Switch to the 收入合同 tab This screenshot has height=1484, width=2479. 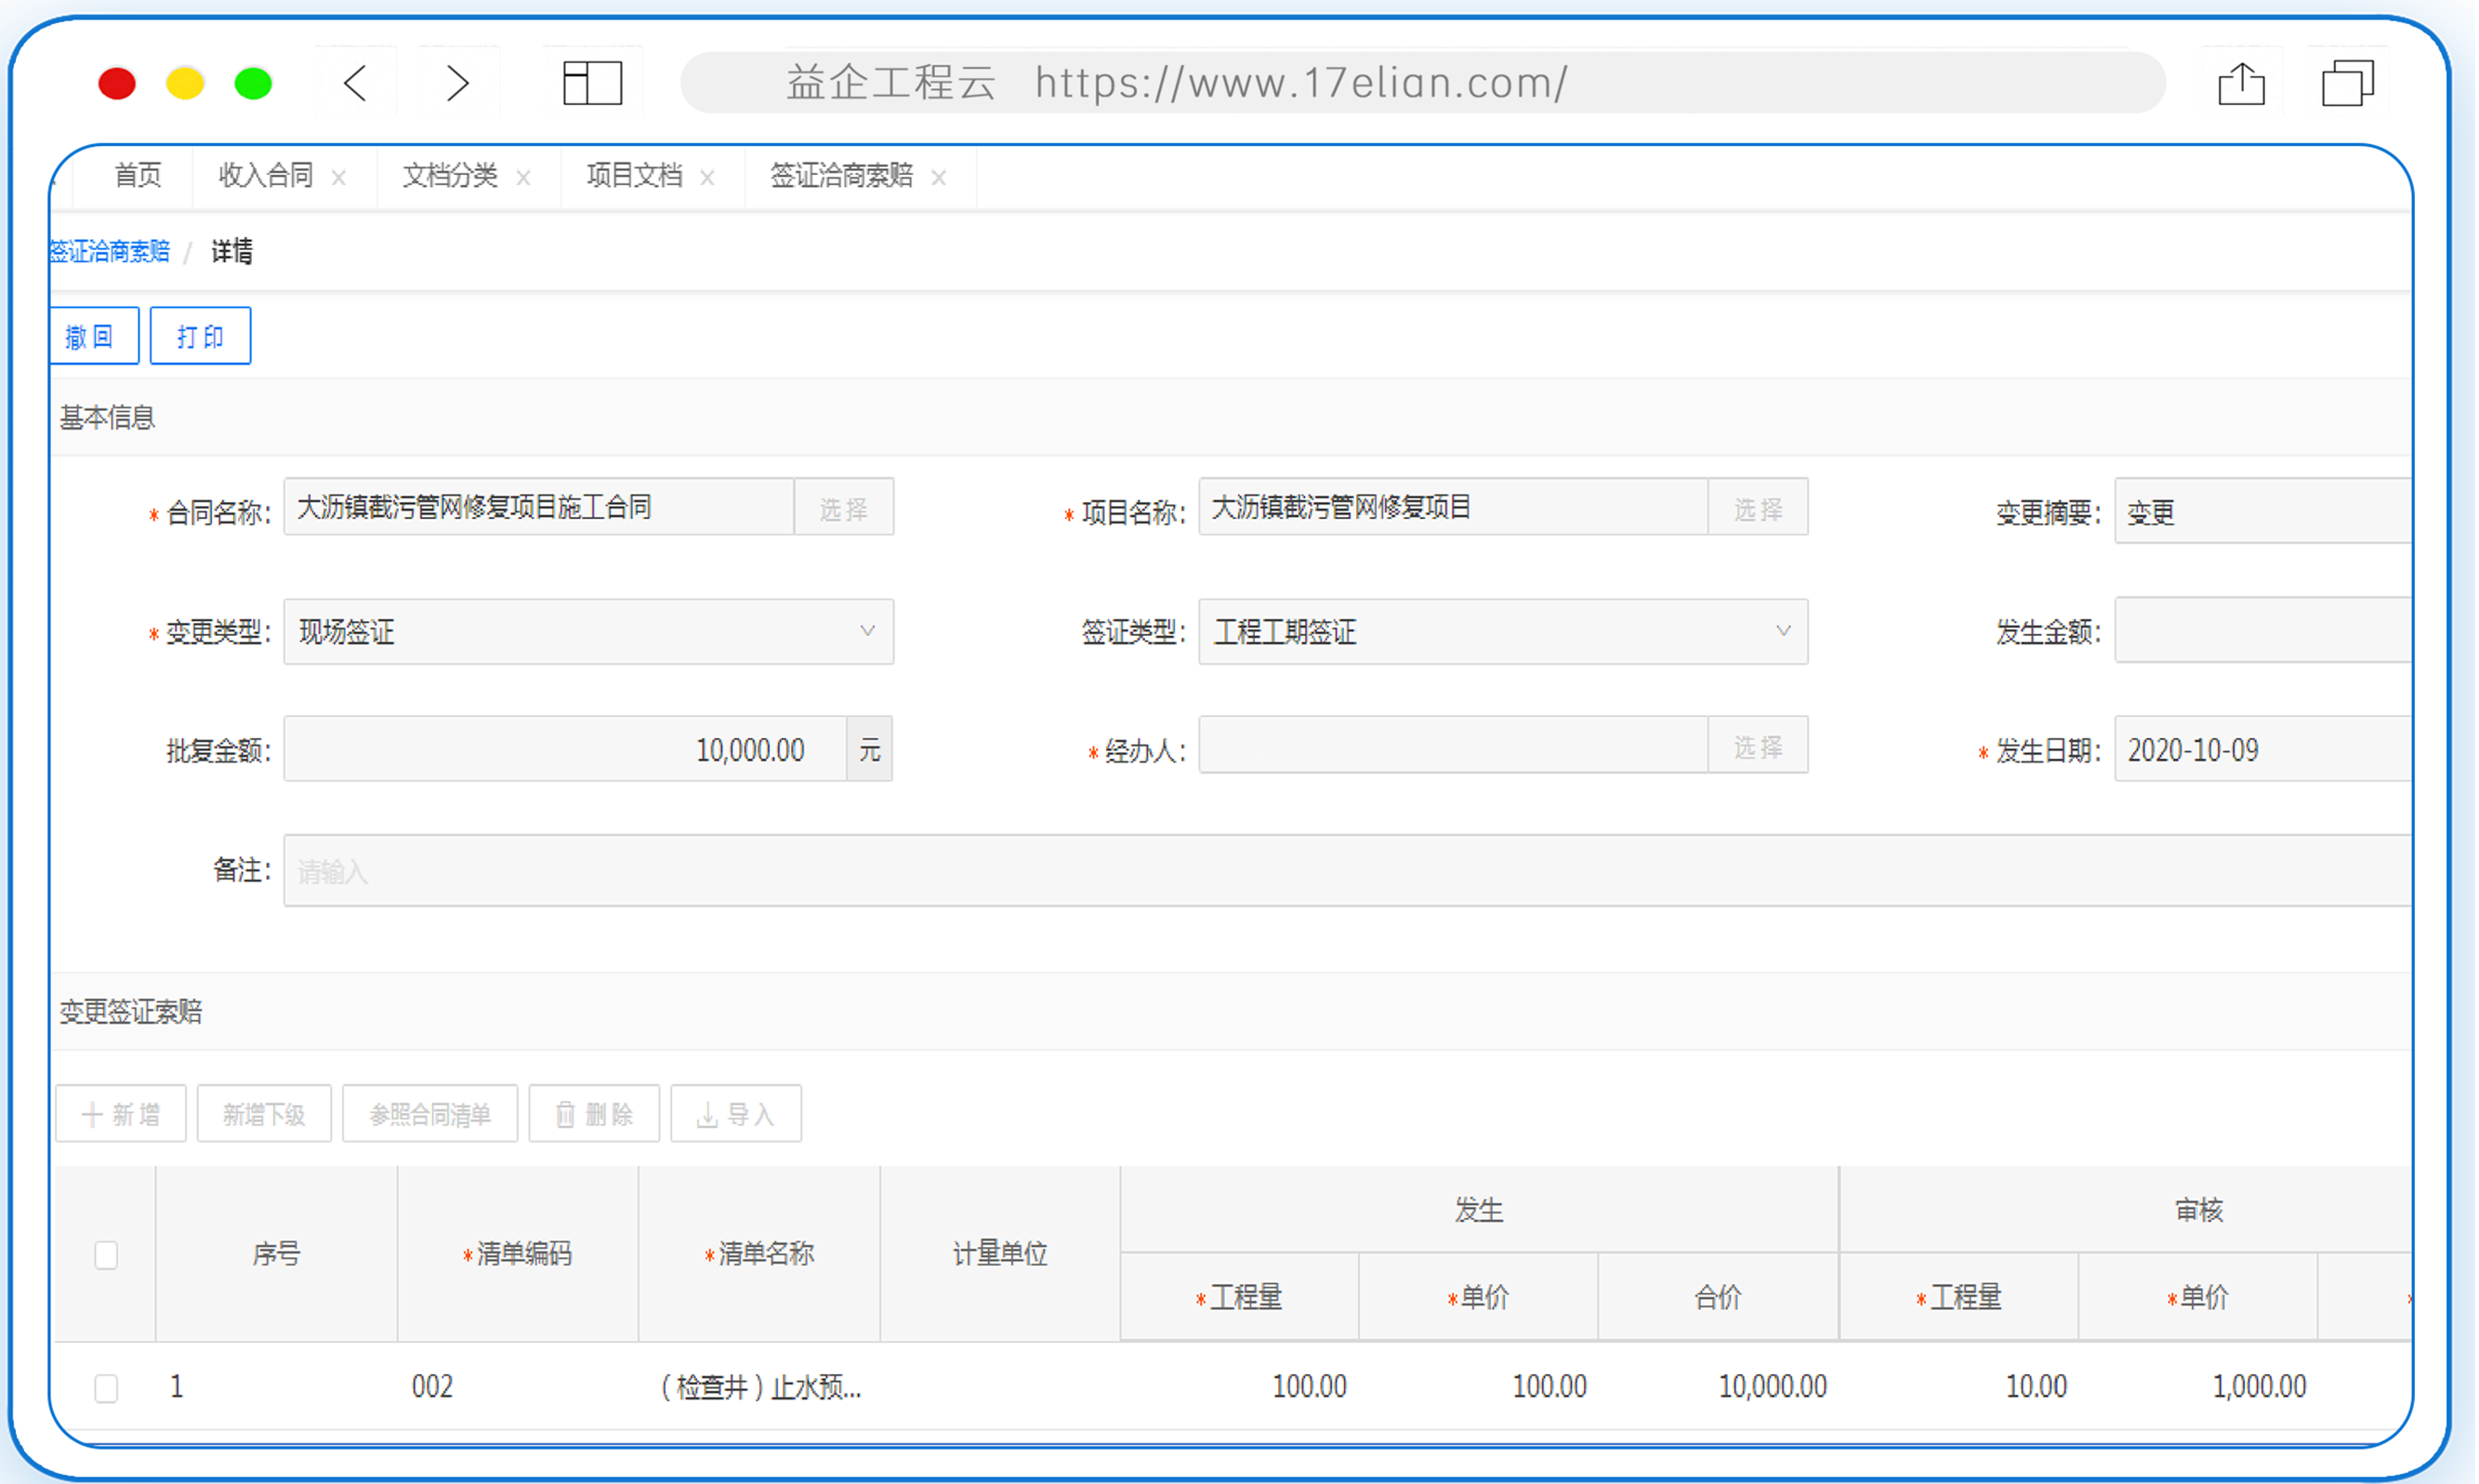[266, 176]
